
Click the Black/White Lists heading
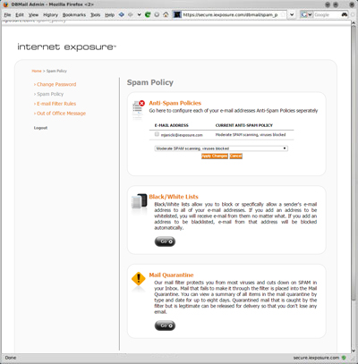pyautogui.click(x=174, y=197)
